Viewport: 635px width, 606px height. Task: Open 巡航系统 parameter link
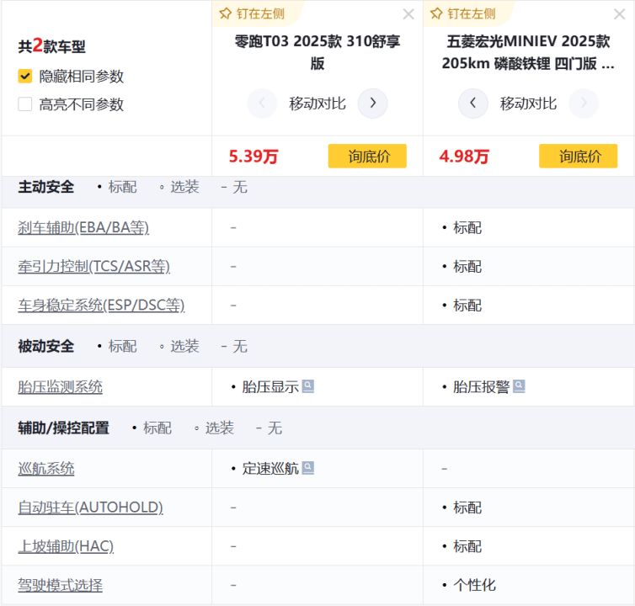pos(46,469)
